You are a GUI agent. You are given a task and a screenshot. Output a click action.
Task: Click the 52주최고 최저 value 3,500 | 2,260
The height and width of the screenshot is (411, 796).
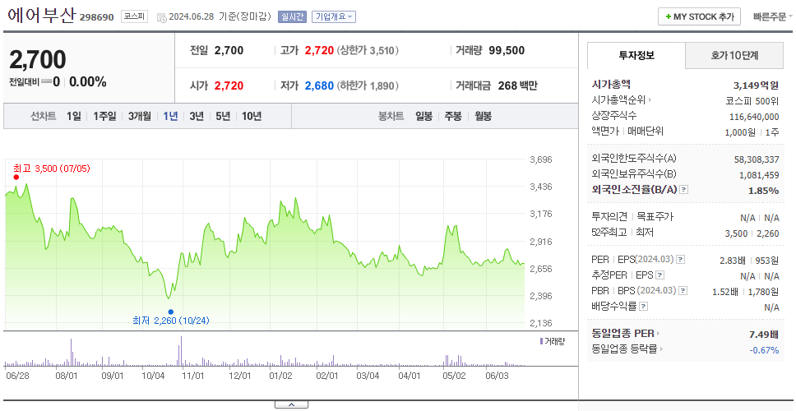753,233
